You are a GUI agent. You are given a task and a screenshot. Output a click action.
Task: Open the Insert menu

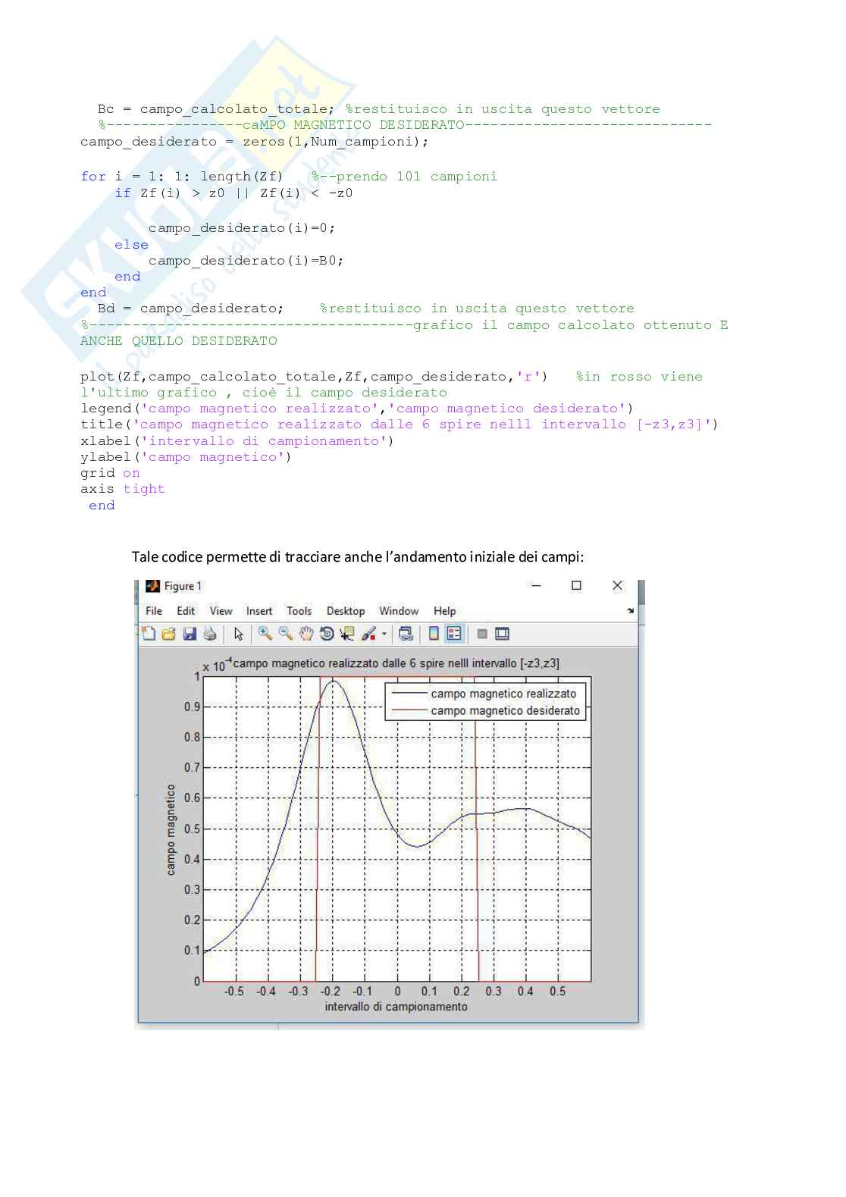(258, 611)
